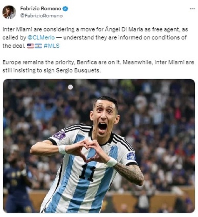This screenshot has width=198, height=217.
Task: Click the paragraph mentioning Sergio Busquets
Action: [98, 66]
